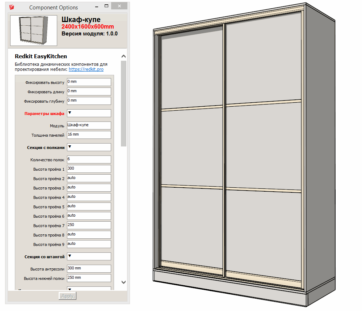Click the scrollbar down arrow
The height and width of the screenshot is (311, 362).
point(123,282)
